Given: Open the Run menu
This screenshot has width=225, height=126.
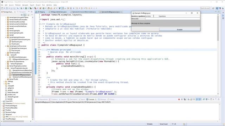Looking at the screenshot, I should pyautogui.click(x=43, y=5).
